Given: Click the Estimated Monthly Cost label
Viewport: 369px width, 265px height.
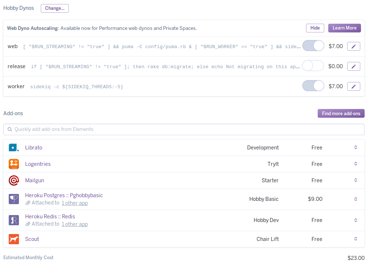Looking at the screenshot, I should click(28, 257).
